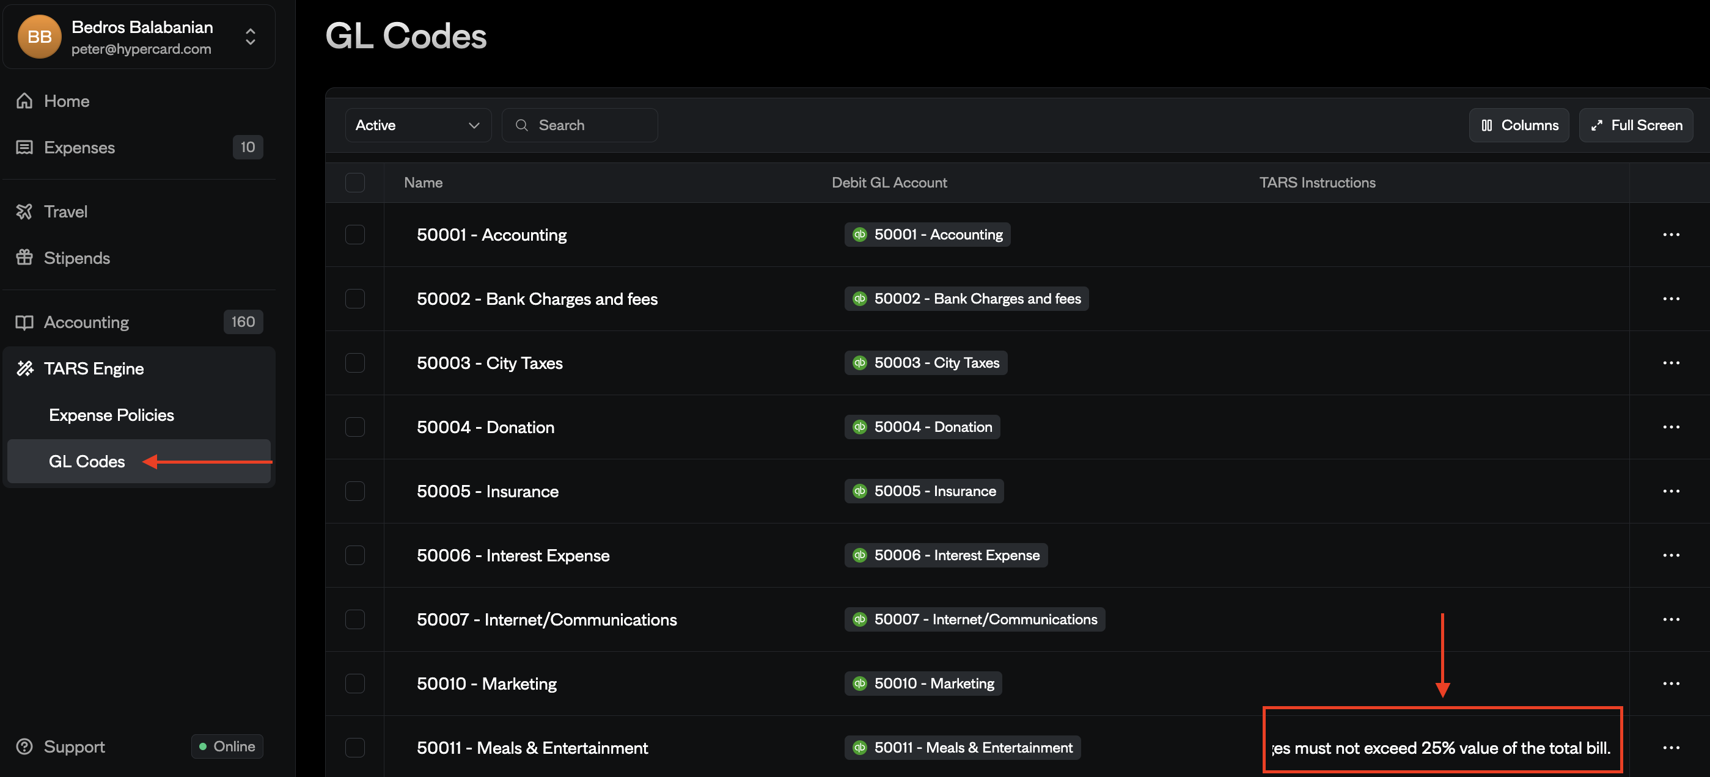Screen dimensions: 1710x777
Task: Tick the 50010 - Marketing row checkbox
Action: pyautogui.click(x=355, y=684)
